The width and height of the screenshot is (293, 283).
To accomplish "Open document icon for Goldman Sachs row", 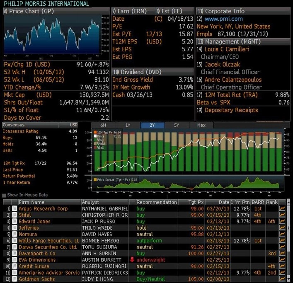I will (x=15, y=279).
